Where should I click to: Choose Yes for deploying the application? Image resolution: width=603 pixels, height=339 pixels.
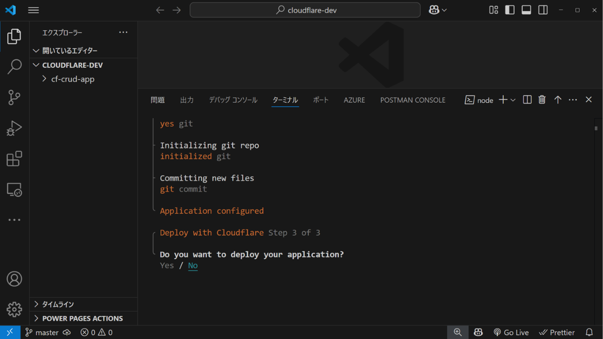[167, 266]
